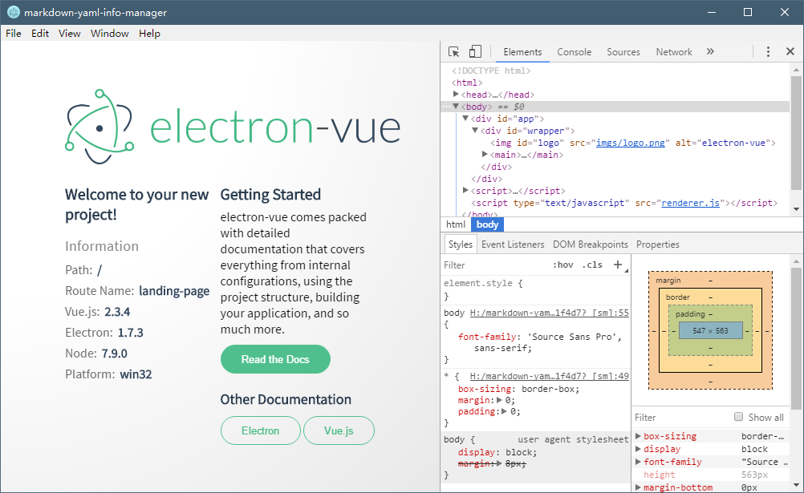Click the app icon in title bar
This screenshot has height=493, width=804.
click(x=13, y=12)
